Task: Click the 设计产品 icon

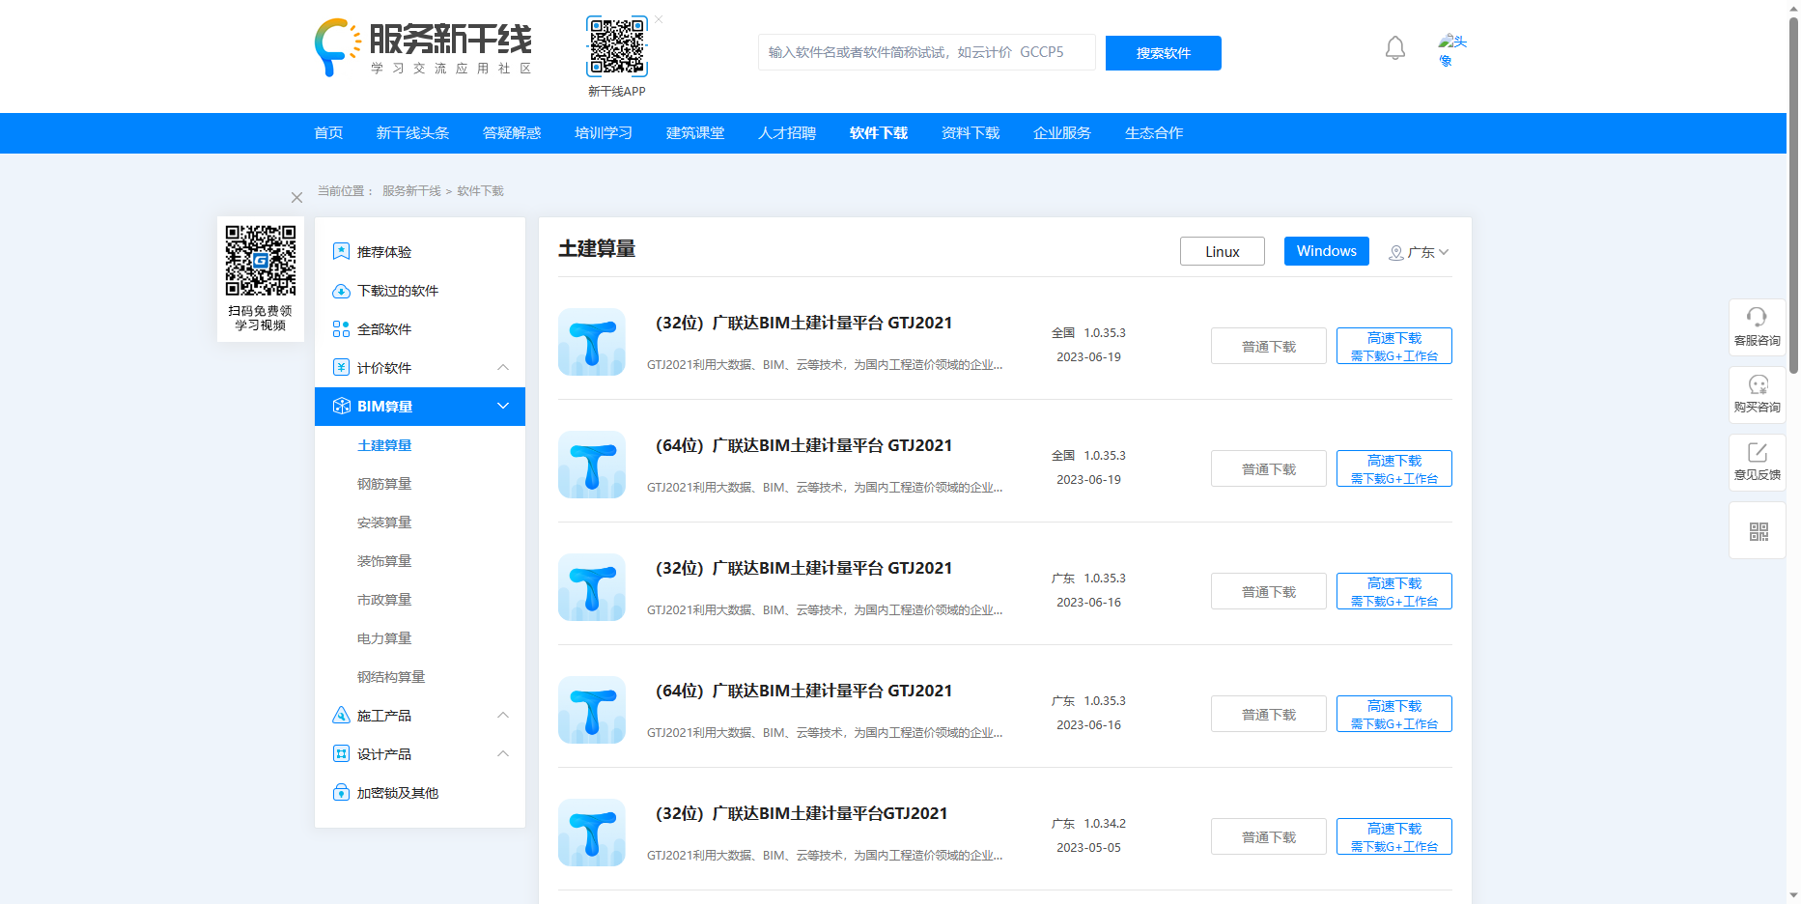Action: 341,753
